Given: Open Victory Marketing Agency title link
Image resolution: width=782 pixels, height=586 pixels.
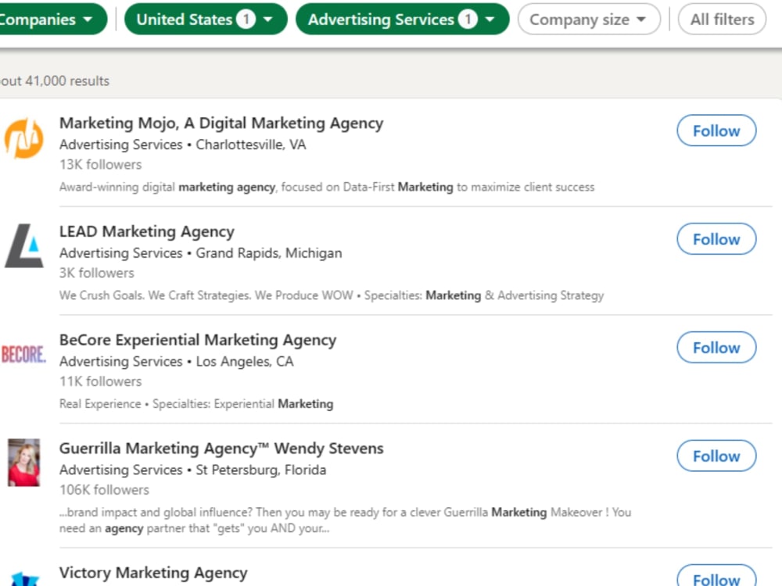Looking at the screenshot, I should (153, 573).
